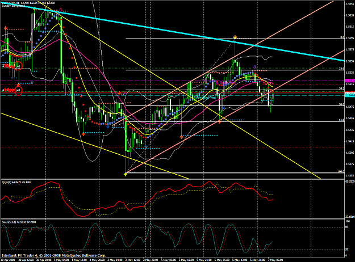This screenshot has height=262, width=355.
Task: Select the 'Weekly Pivot' label on the chart
Action: (206, 98)
